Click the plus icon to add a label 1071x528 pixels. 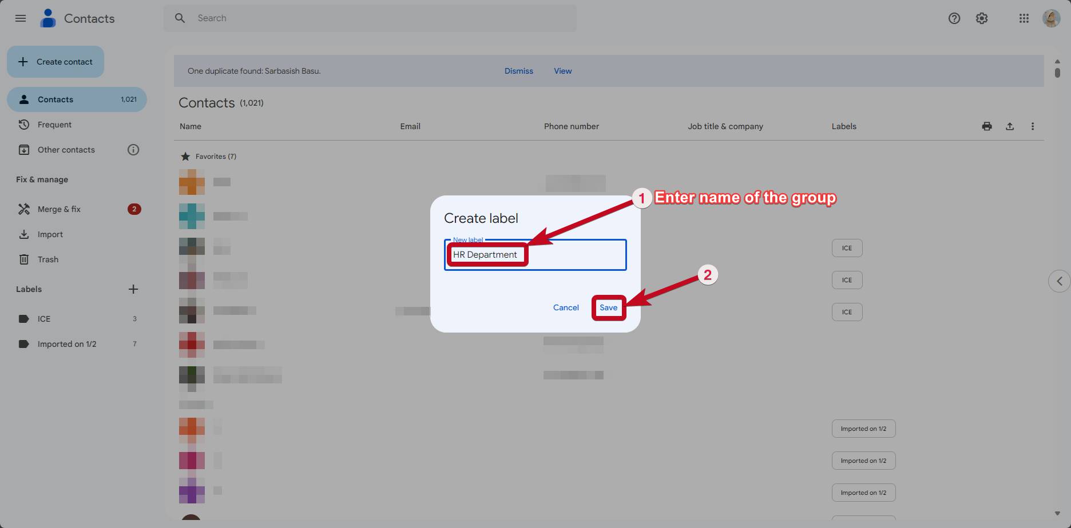click(133, 289)
